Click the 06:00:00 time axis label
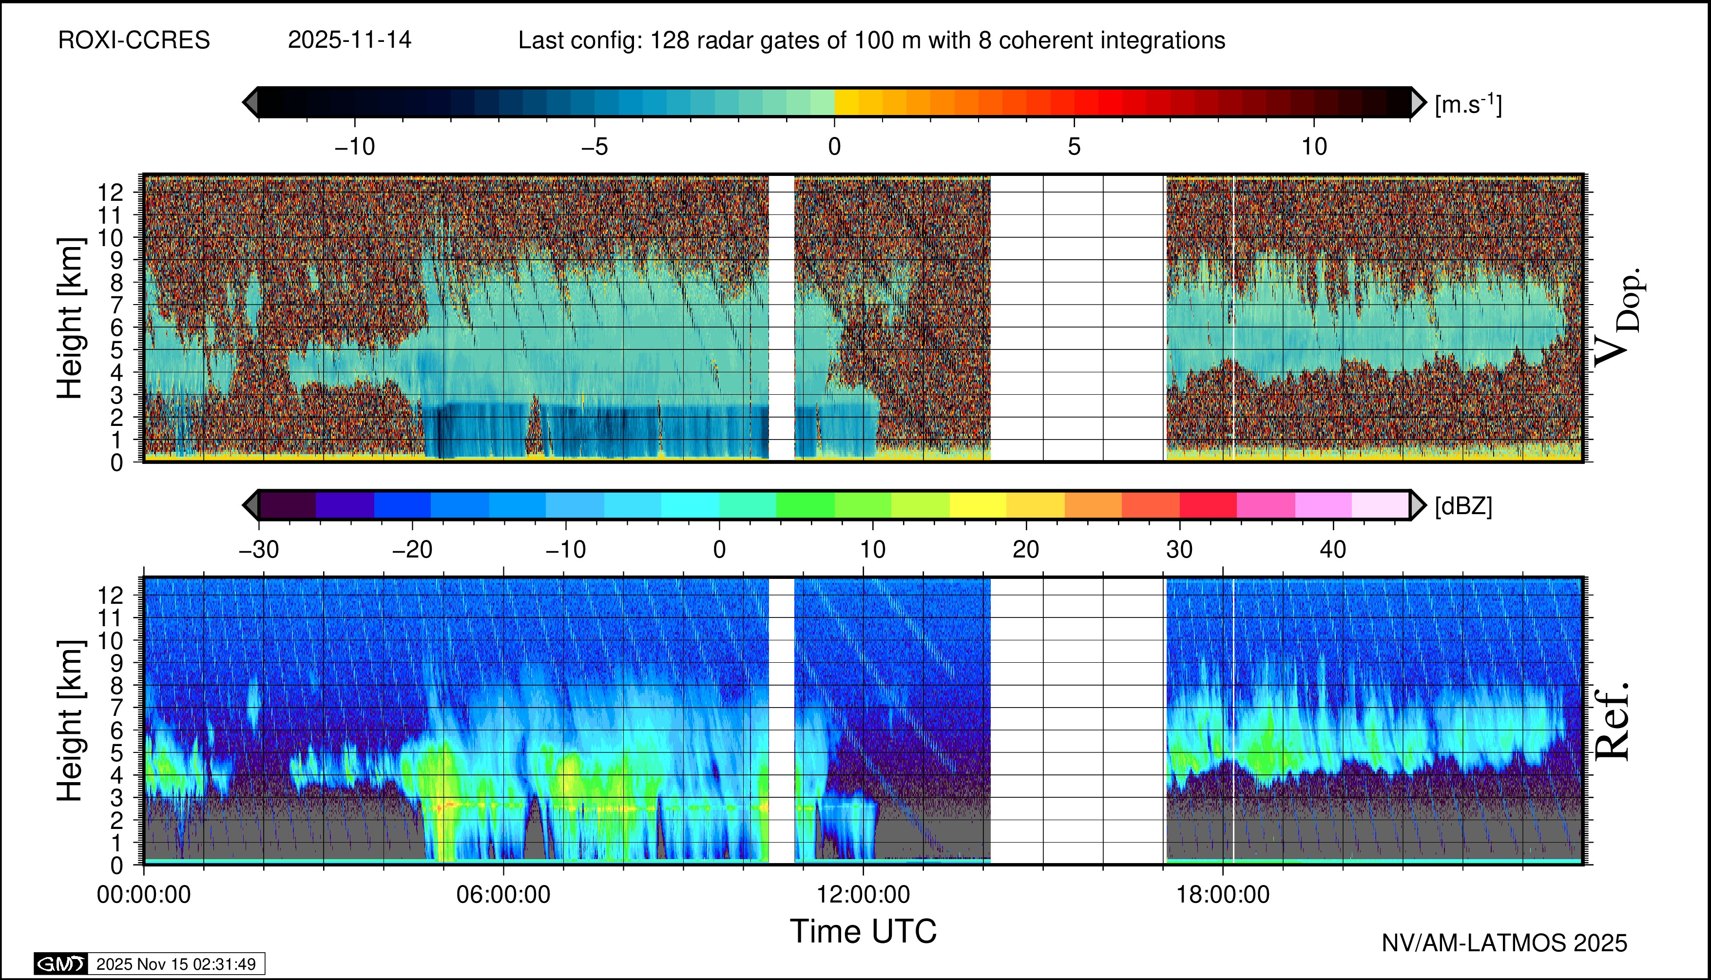 click(503, 895)
